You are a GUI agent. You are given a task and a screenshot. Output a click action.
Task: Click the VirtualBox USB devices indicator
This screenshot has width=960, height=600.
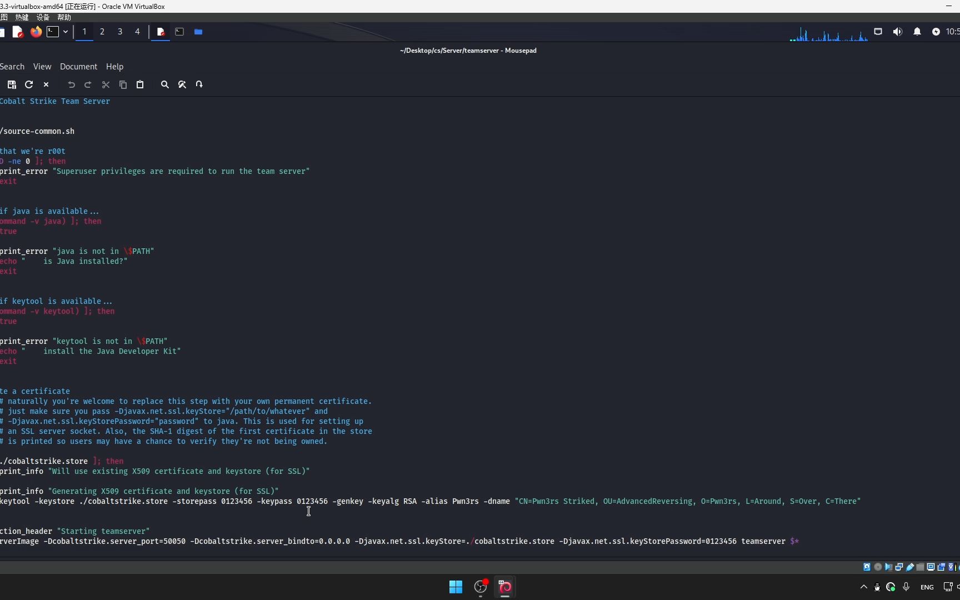(909, 567)
